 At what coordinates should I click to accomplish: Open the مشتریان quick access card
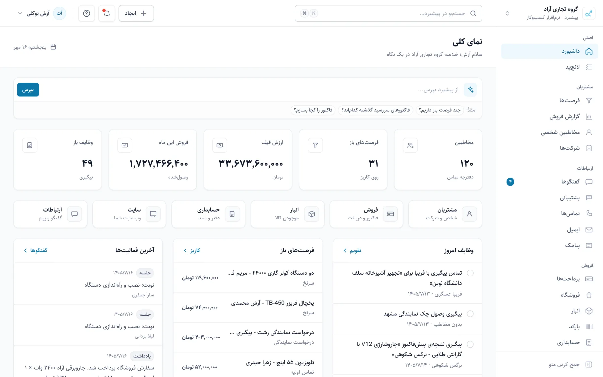click(x=445, y=214)
